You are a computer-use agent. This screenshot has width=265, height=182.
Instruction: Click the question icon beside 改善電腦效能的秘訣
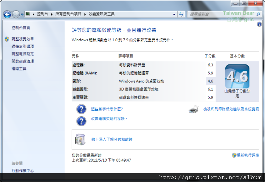point(81,121)
